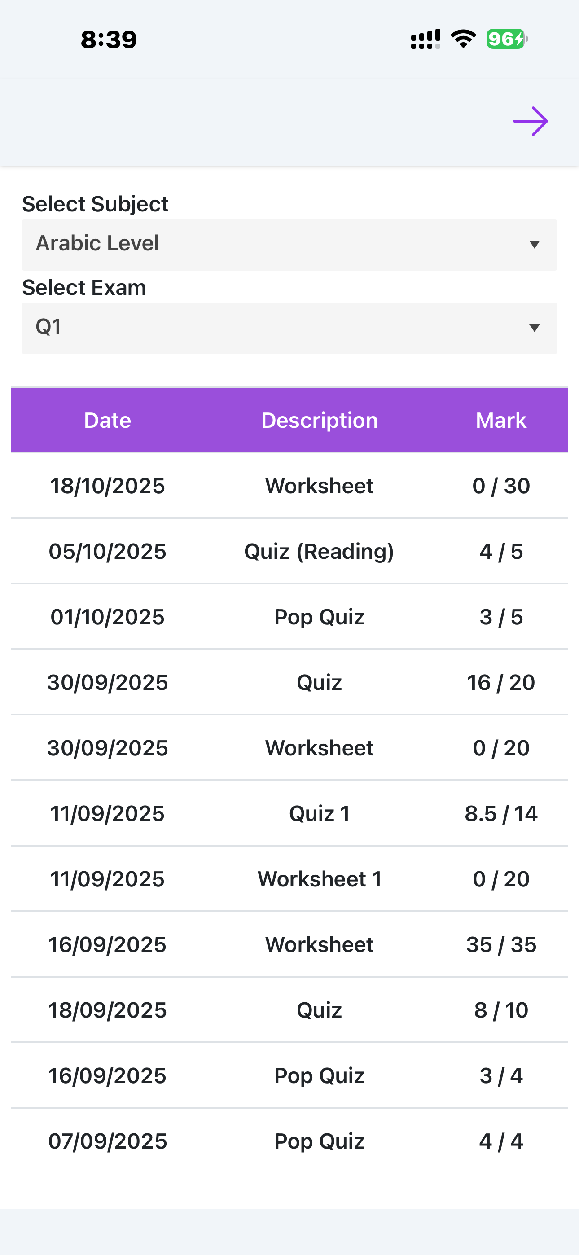Tap the Wi-Fi status icon
This screenshot has height=1255, width=579.
pos(463,39)
